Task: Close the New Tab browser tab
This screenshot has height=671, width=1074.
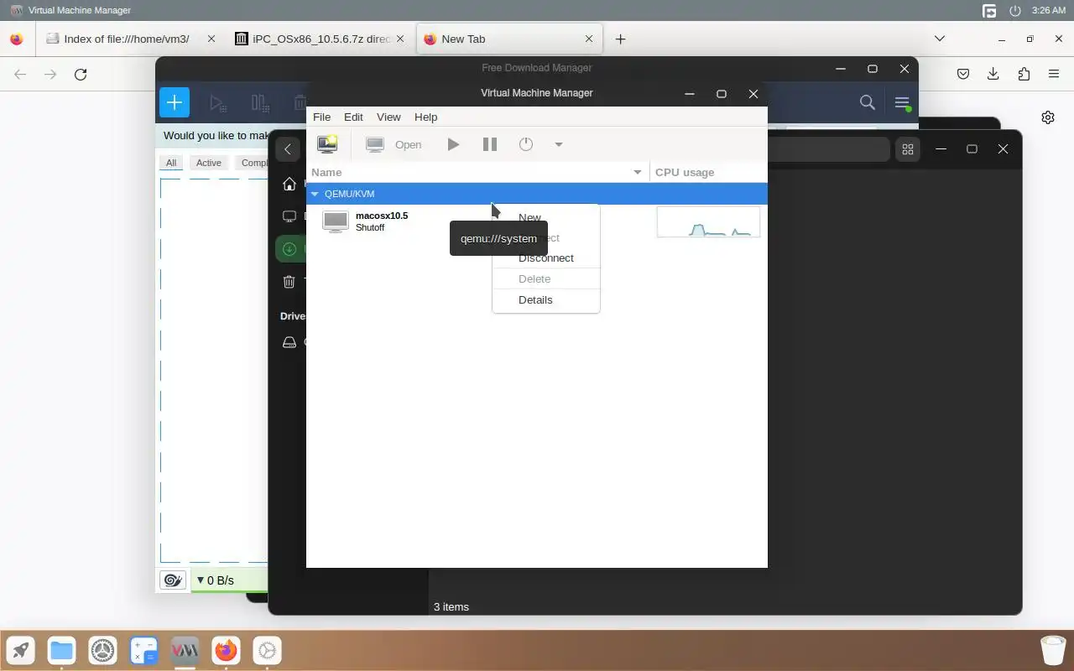Action: point(589,39)
